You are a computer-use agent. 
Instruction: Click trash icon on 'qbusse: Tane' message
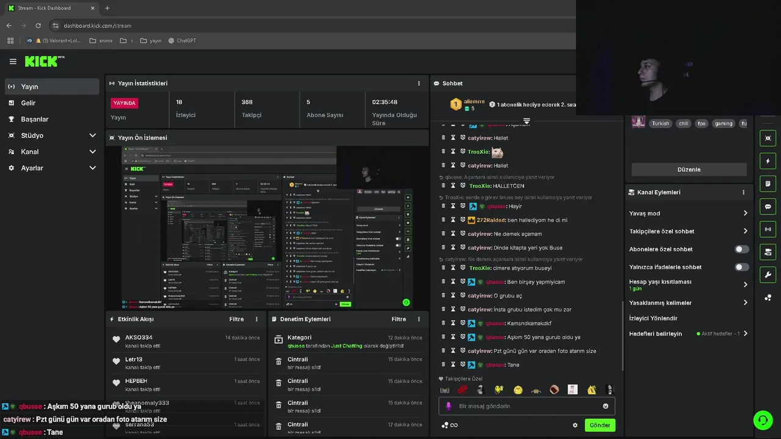(x=444, y=365)
